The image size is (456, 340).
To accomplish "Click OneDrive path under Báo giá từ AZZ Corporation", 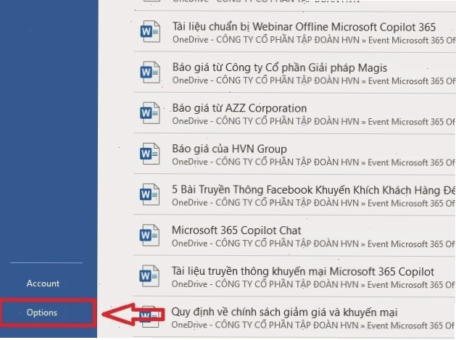I will (x=314, y=122).
